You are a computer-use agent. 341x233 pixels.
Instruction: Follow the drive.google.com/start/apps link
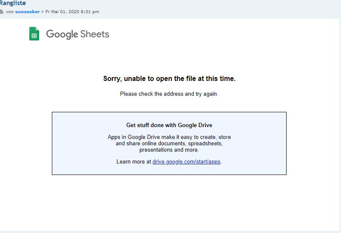pyautogui.click(x=187, y=161)
